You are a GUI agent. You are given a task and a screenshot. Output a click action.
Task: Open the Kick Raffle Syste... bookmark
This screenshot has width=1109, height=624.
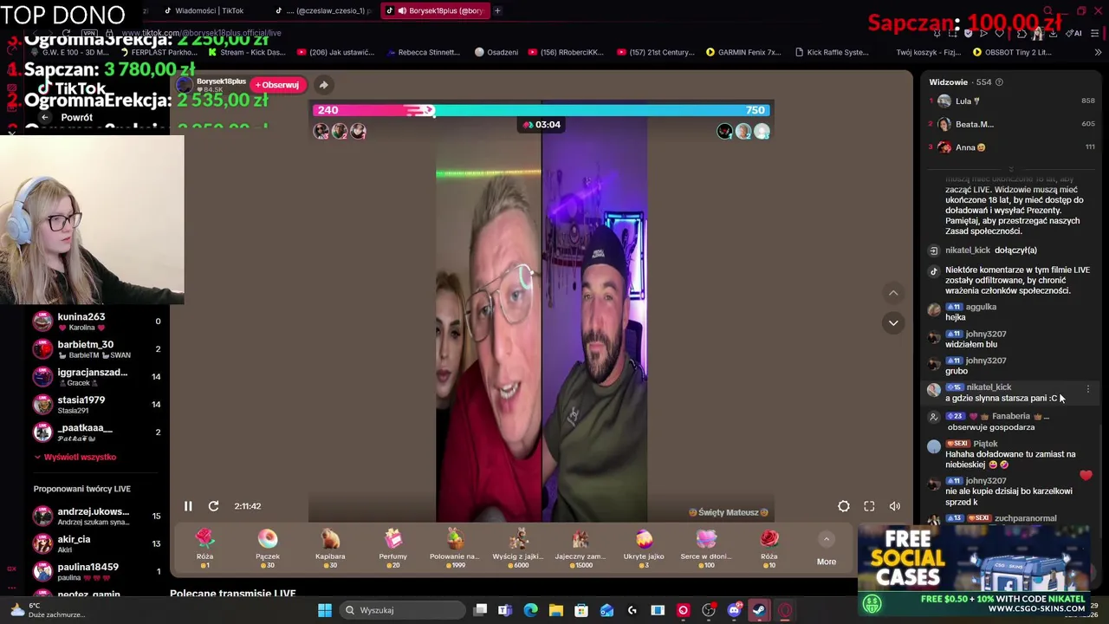coord(832,52)
